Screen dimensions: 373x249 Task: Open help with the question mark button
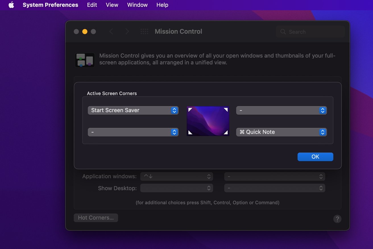click(x=337, y=219)
